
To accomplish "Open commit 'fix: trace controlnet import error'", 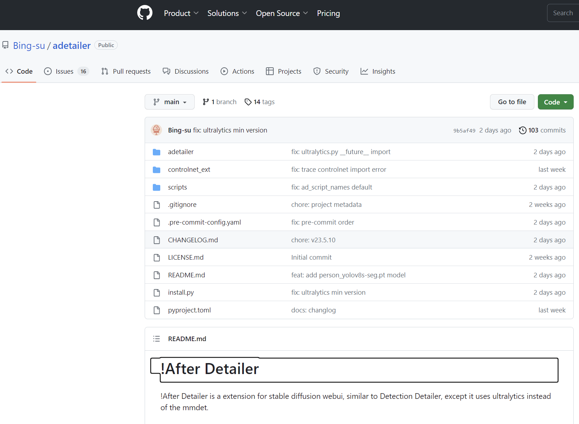I will tap(339, 169).
